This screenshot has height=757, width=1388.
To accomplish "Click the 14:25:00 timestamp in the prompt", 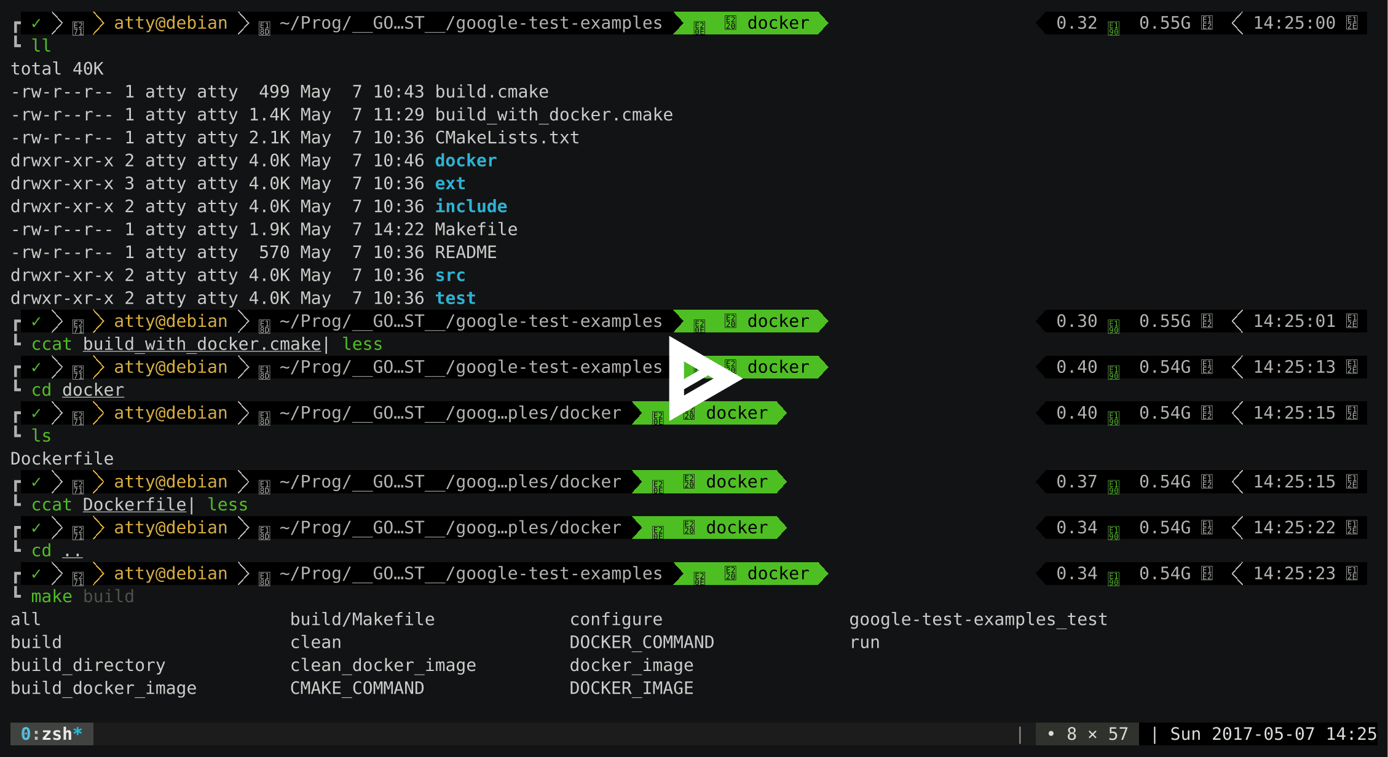I will (1295, 23).
